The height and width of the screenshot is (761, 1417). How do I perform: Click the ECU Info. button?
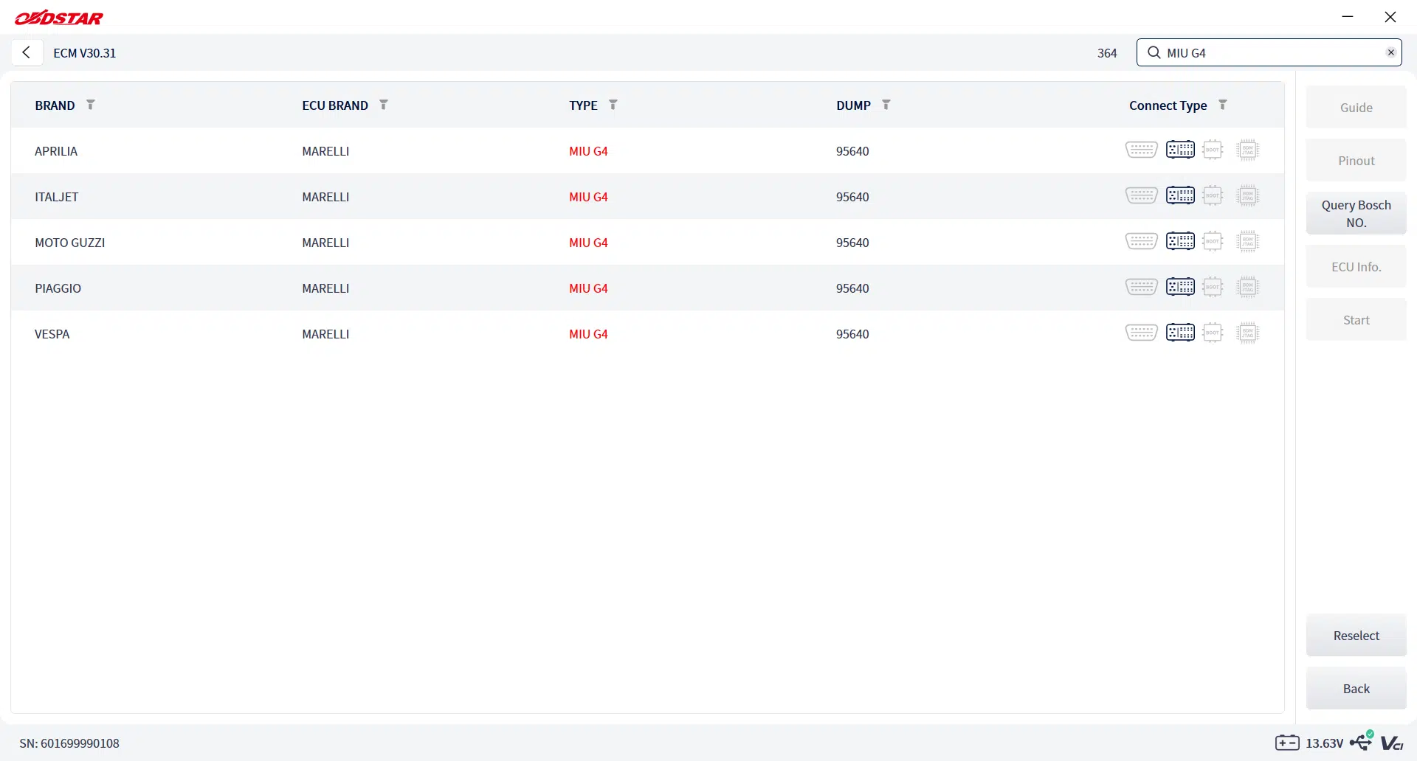click(x=1356, y=267)
